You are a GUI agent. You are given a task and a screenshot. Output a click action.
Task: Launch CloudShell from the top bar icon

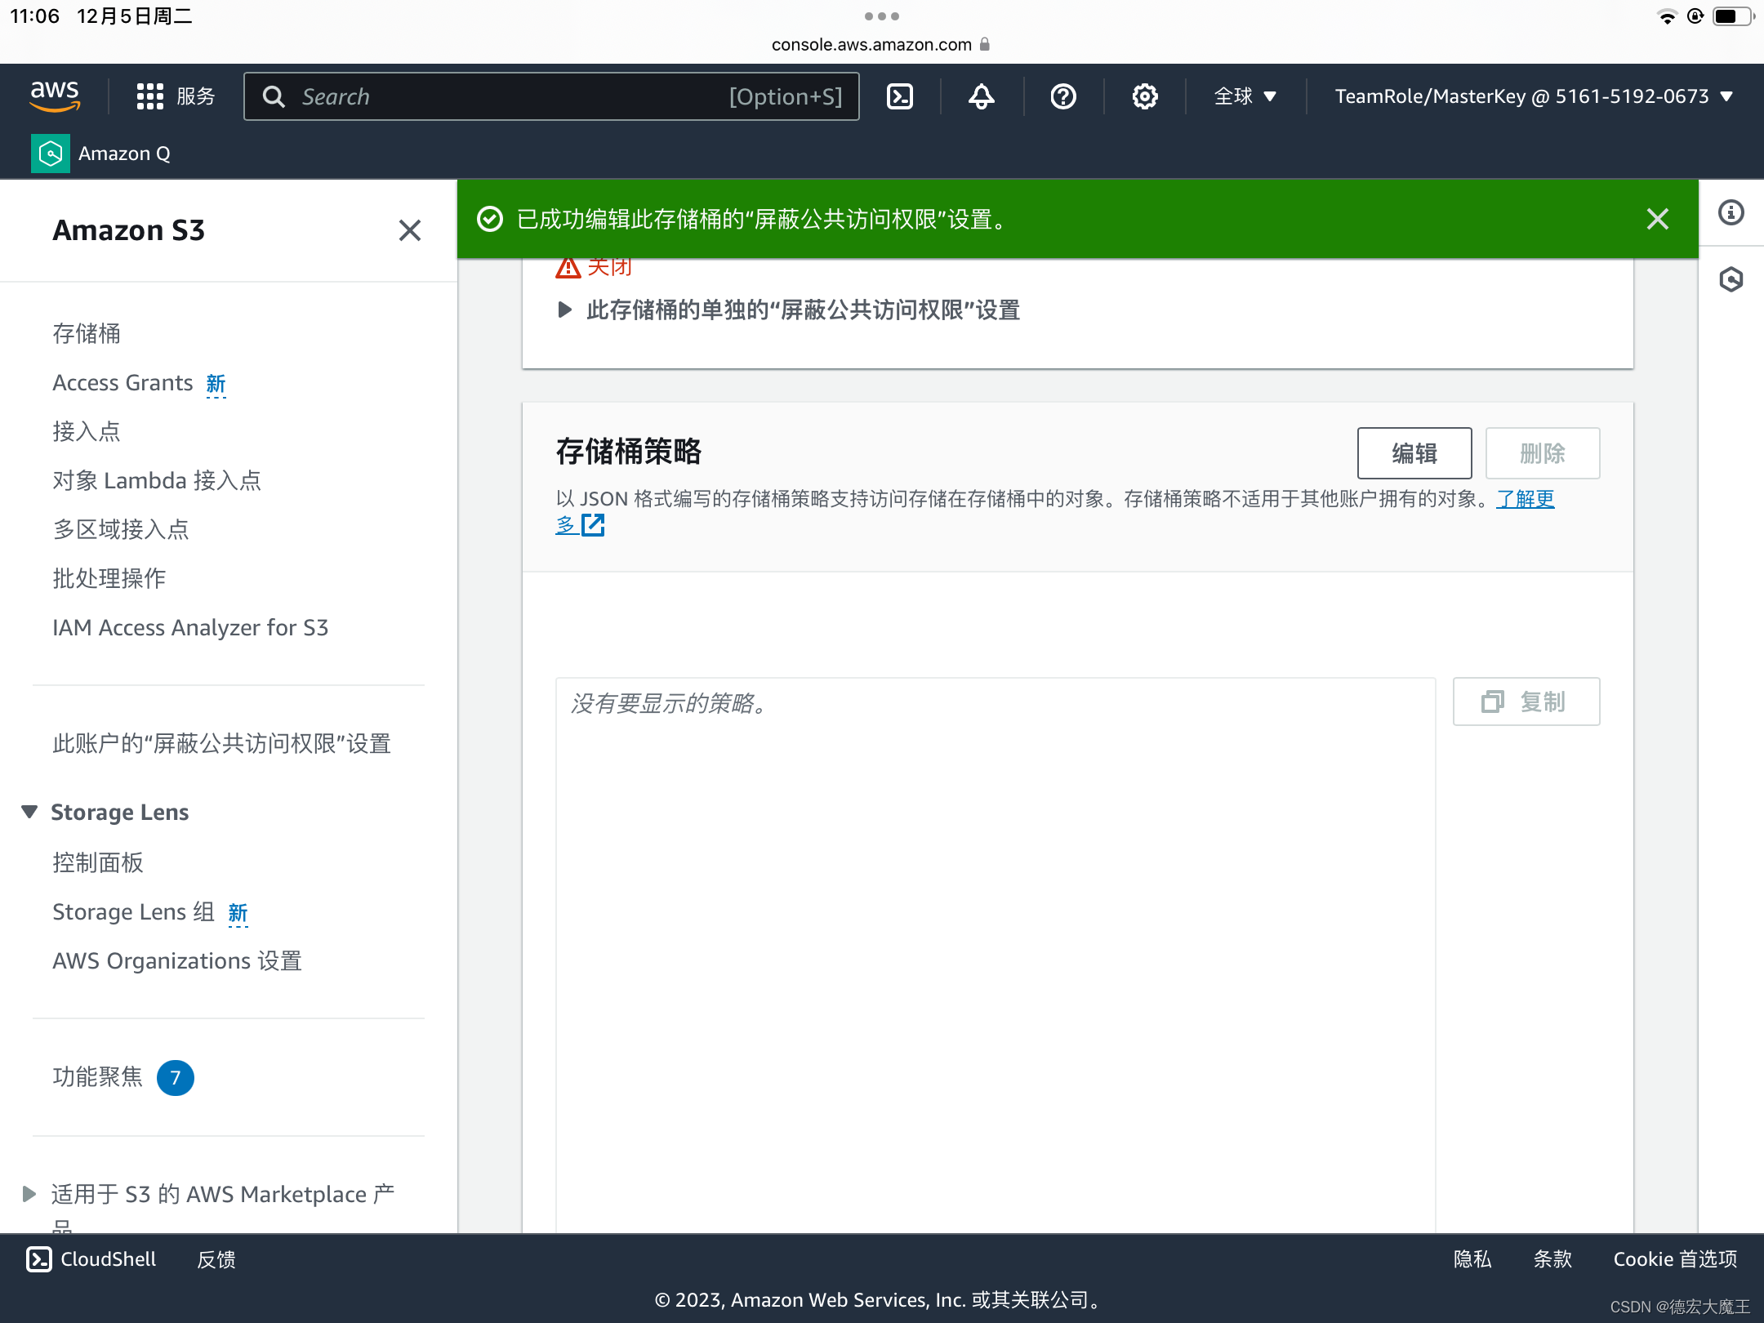pyautogui.click(x=900, y=96)
